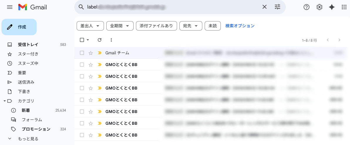Image resolution: width=350 pixels, height=145 pixels.
Task: Open the three-dot more options menu
Action: point(111,40)
